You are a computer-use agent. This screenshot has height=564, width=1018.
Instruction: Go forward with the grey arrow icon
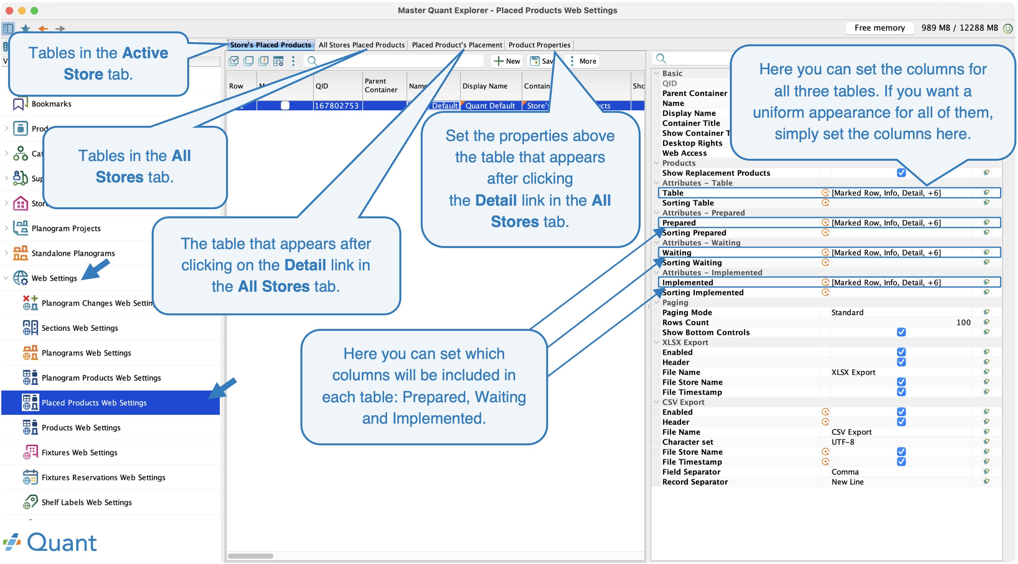coord(60,28)
